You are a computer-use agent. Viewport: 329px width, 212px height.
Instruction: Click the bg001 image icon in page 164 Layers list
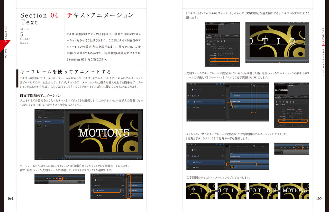click(45, 126)
